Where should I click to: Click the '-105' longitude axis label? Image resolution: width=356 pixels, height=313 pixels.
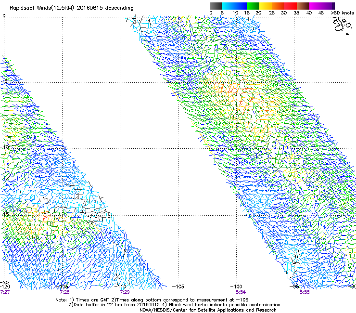pos(178,287)
